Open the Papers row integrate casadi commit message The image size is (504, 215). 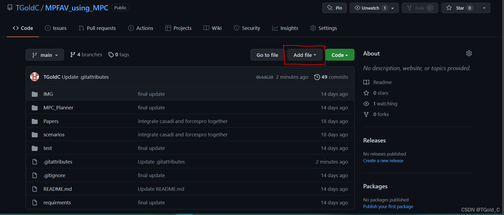183,121
